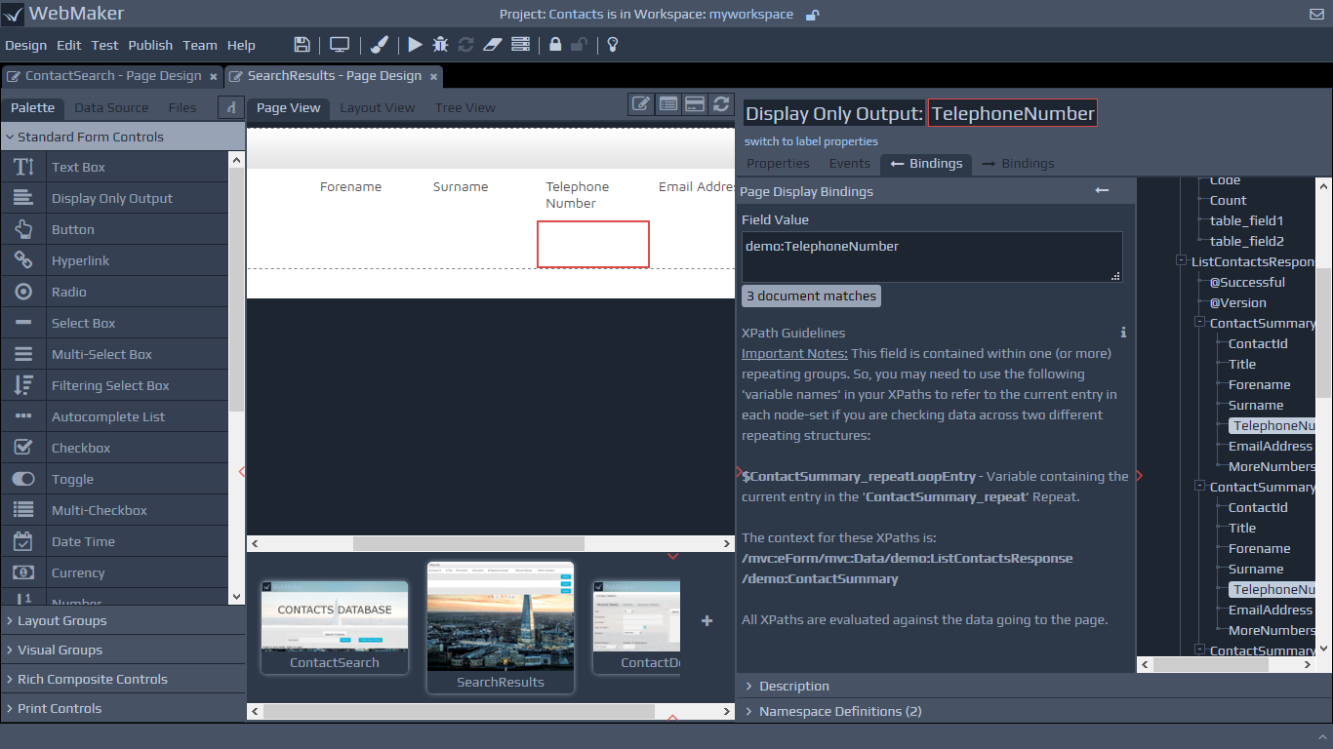1333x749 pixels.
Task: Expand the Print Controls section
Action: [122, 708]
